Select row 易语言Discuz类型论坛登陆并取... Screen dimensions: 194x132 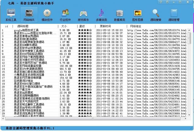pyautogui.click(x=94, y=33)
